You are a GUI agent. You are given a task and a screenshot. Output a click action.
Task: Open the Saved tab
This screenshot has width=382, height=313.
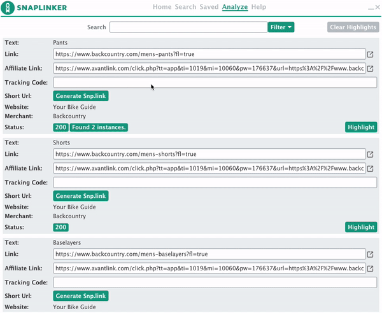(x=209, y=7)
